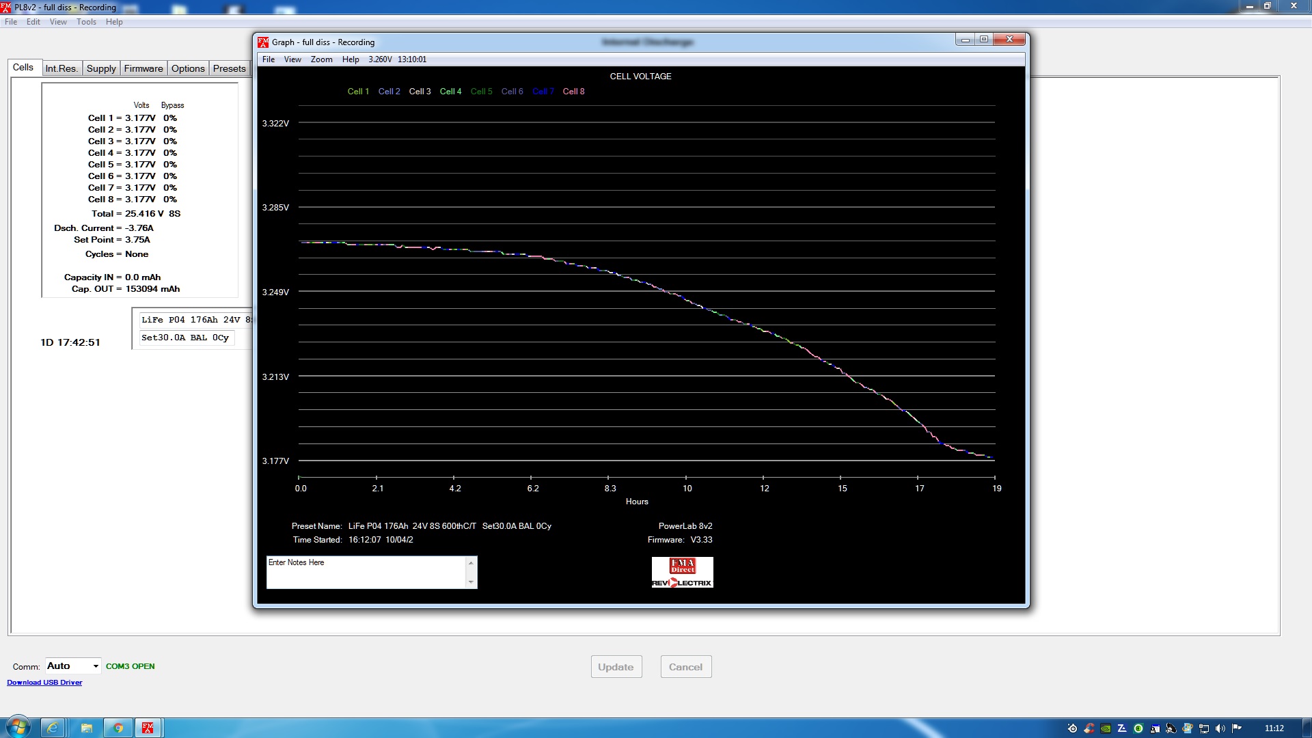Open the graph window Zoom menu
1312x738 pixels.
point(321,59)
